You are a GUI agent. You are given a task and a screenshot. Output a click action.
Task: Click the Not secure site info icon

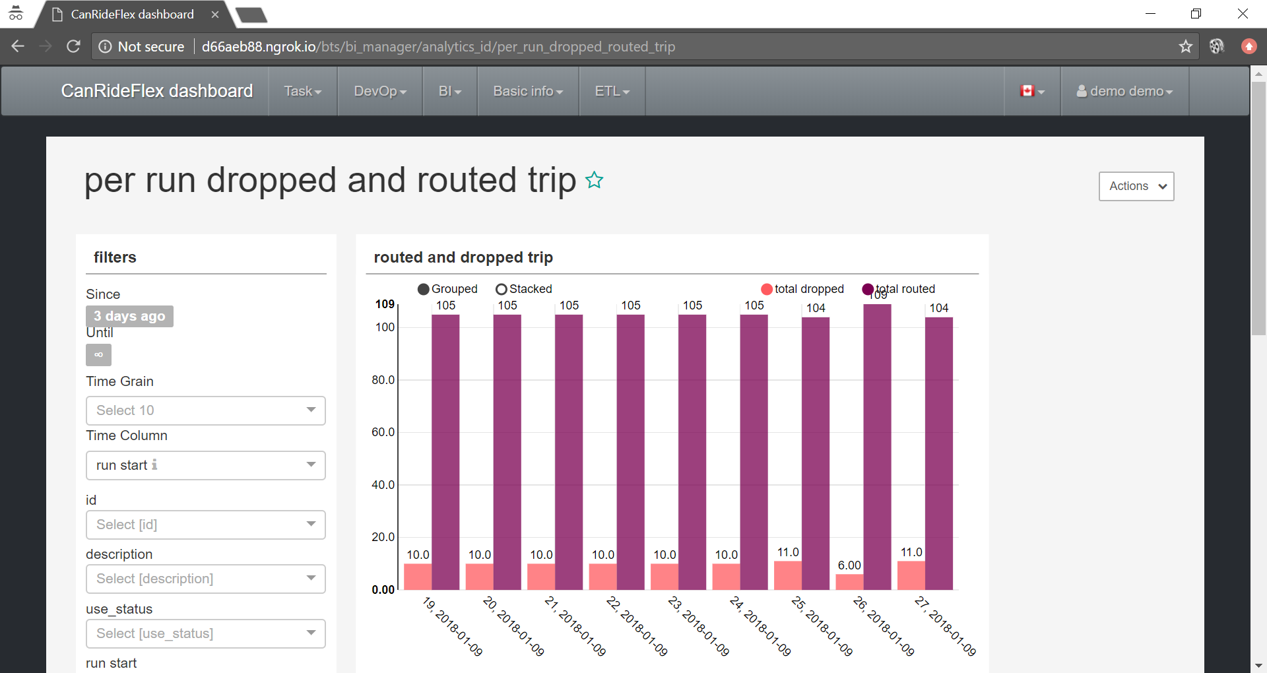(x=105, y=46)
